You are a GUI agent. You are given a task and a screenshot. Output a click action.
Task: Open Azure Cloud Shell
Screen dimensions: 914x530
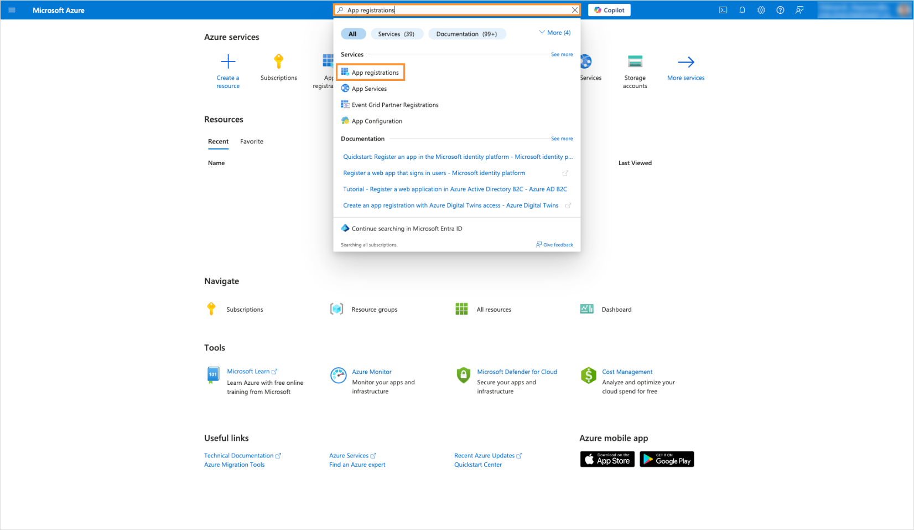[723, 9]
